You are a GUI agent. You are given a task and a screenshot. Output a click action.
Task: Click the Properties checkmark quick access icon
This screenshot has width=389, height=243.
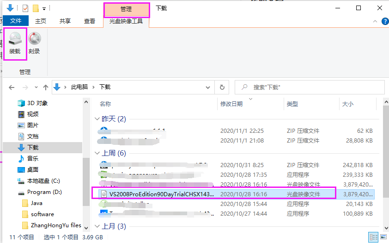click(25, 8)
